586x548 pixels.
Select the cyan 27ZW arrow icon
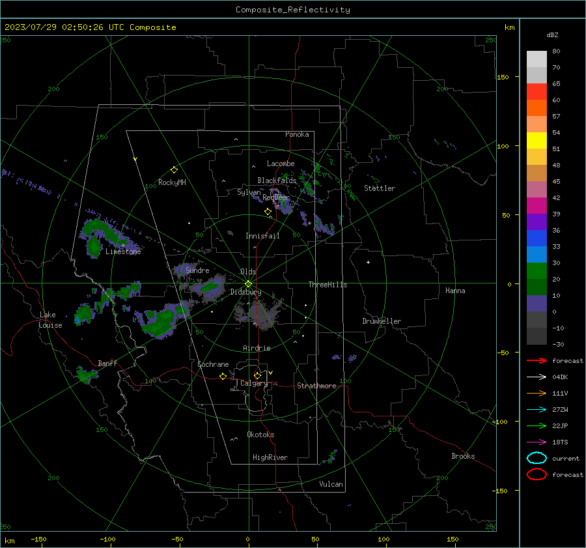[x=537, y=410]
